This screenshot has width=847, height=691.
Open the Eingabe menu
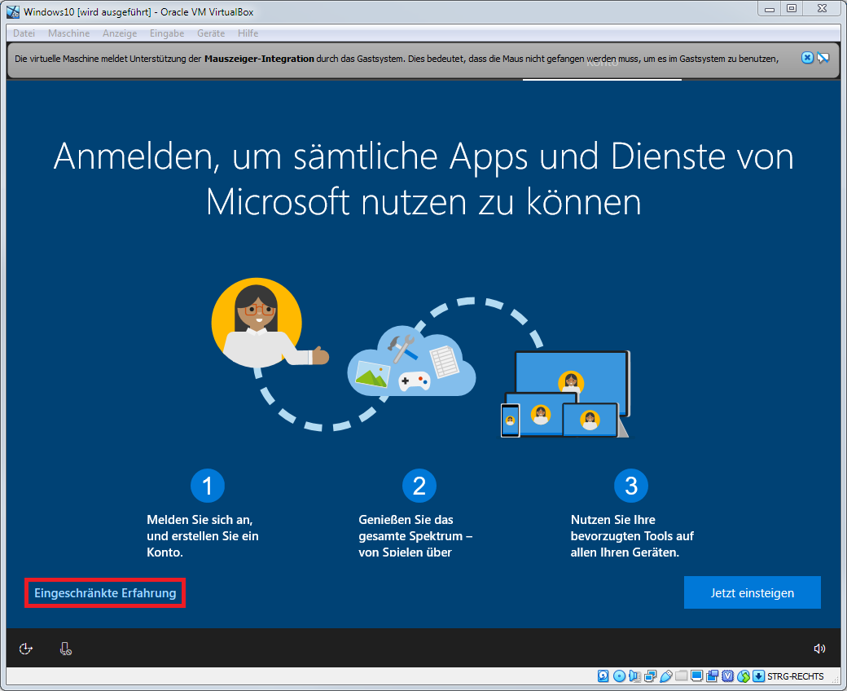pos(167,33)
